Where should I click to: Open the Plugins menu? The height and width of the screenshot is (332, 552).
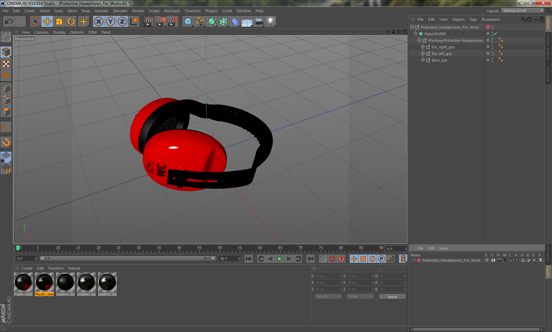pos(211,11)
